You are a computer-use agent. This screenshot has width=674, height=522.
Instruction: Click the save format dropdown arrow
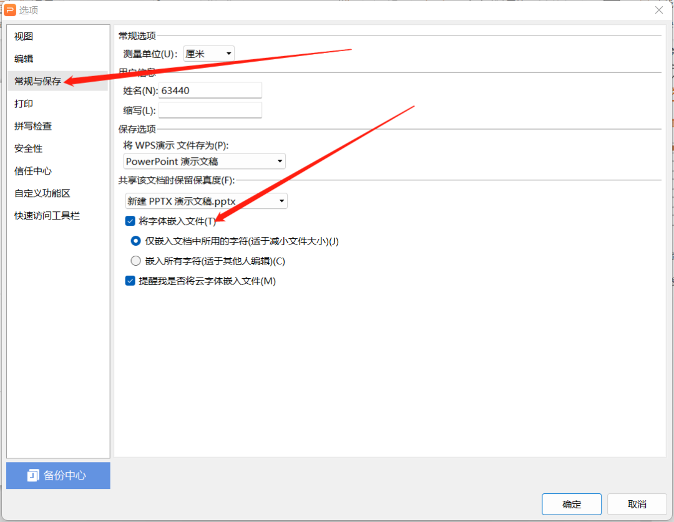click(x=280, y=161)
